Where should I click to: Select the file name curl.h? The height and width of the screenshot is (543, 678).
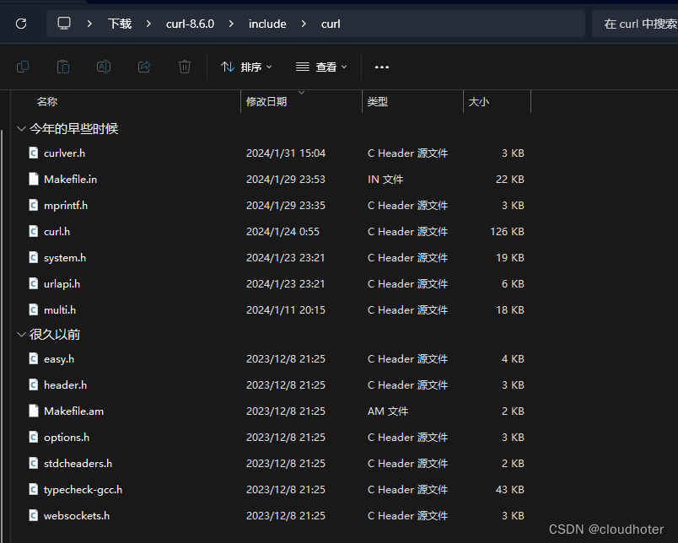(x=56, y=232)
